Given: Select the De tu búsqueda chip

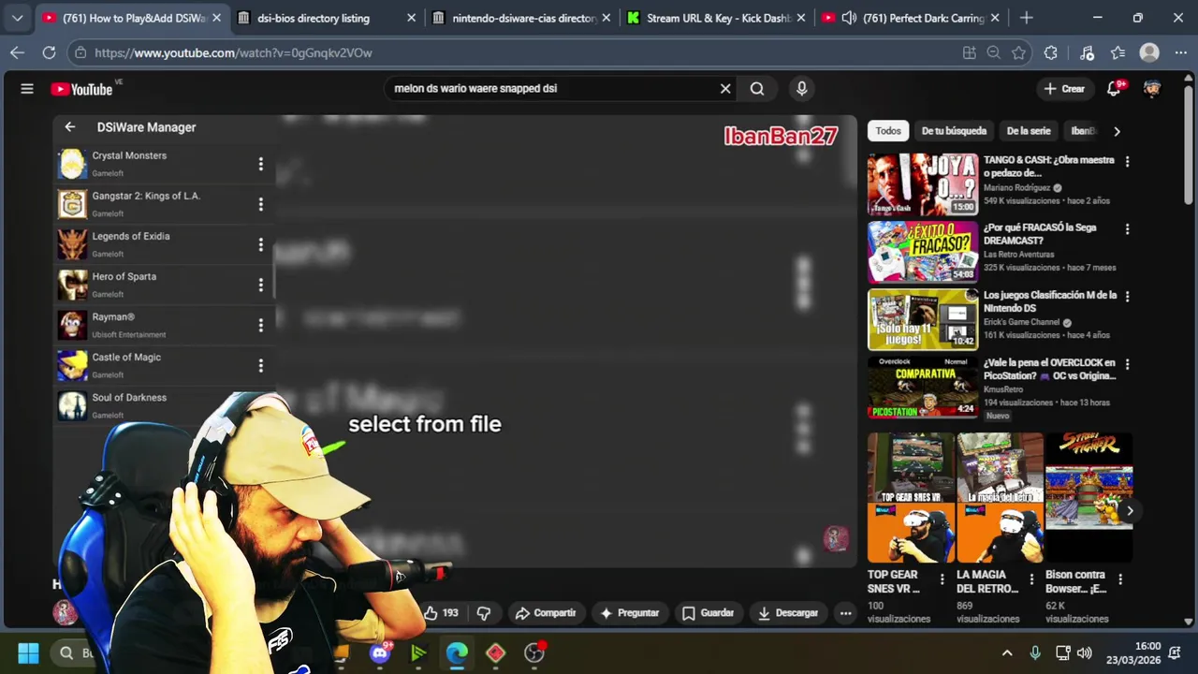Looking at the screenshot, I should pyautogui.click(x=954, y=131).
